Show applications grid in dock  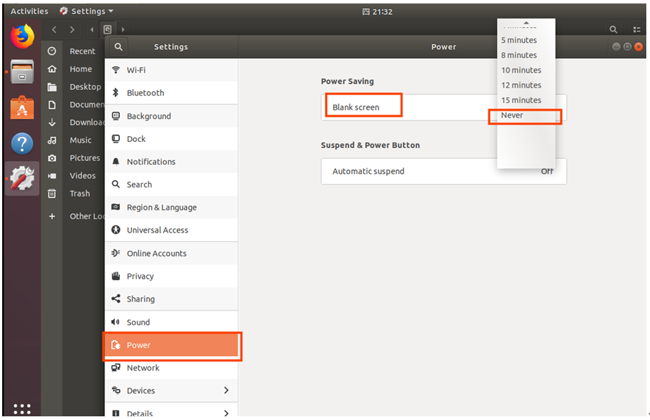click(22, 408)
